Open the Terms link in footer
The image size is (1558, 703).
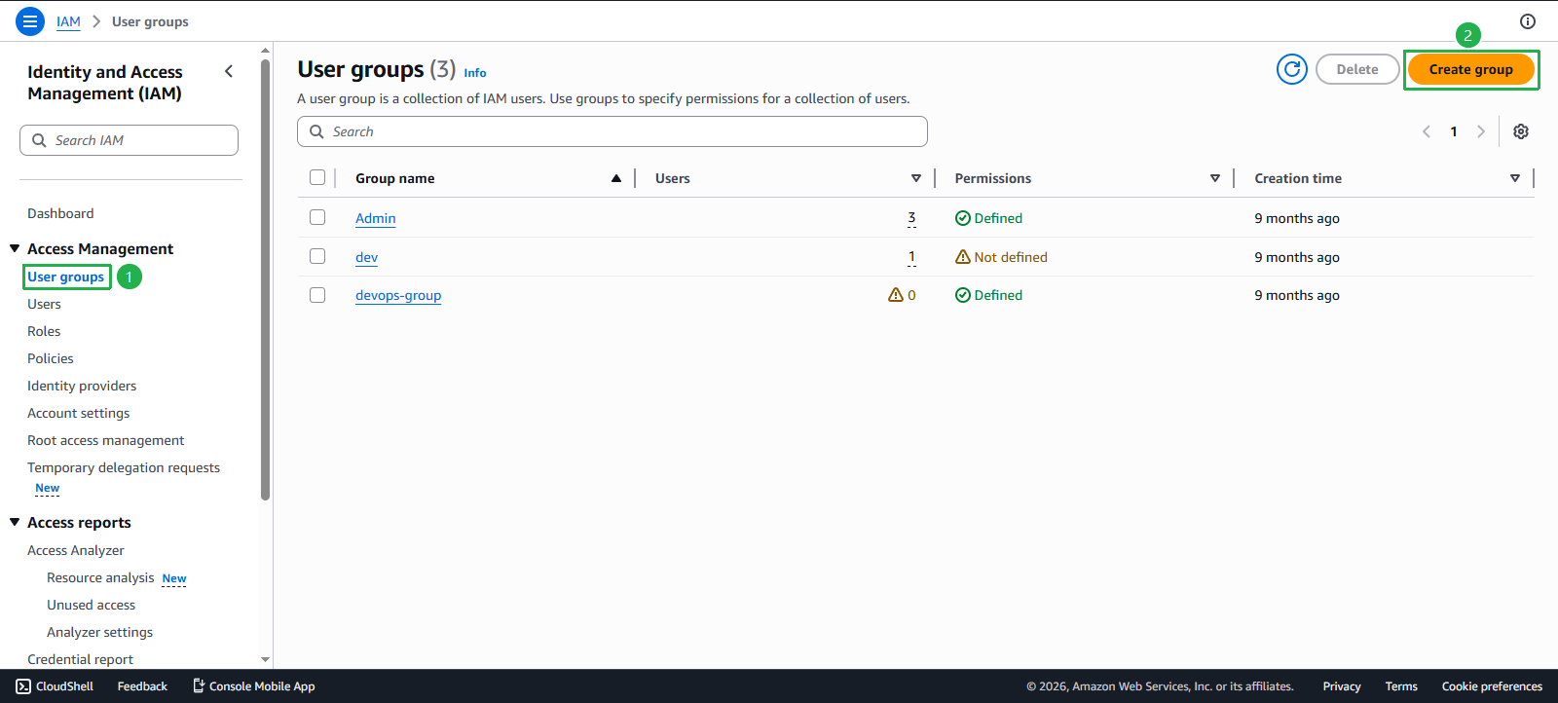(x=1401, y=686)
